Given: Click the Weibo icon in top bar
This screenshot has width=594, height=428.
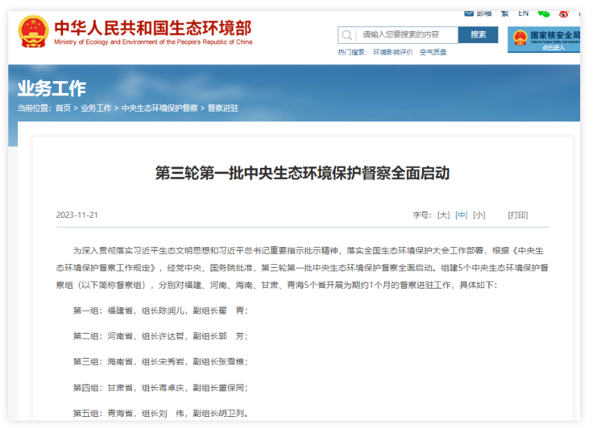Looking at the screenshot, I should coord(564,14).
